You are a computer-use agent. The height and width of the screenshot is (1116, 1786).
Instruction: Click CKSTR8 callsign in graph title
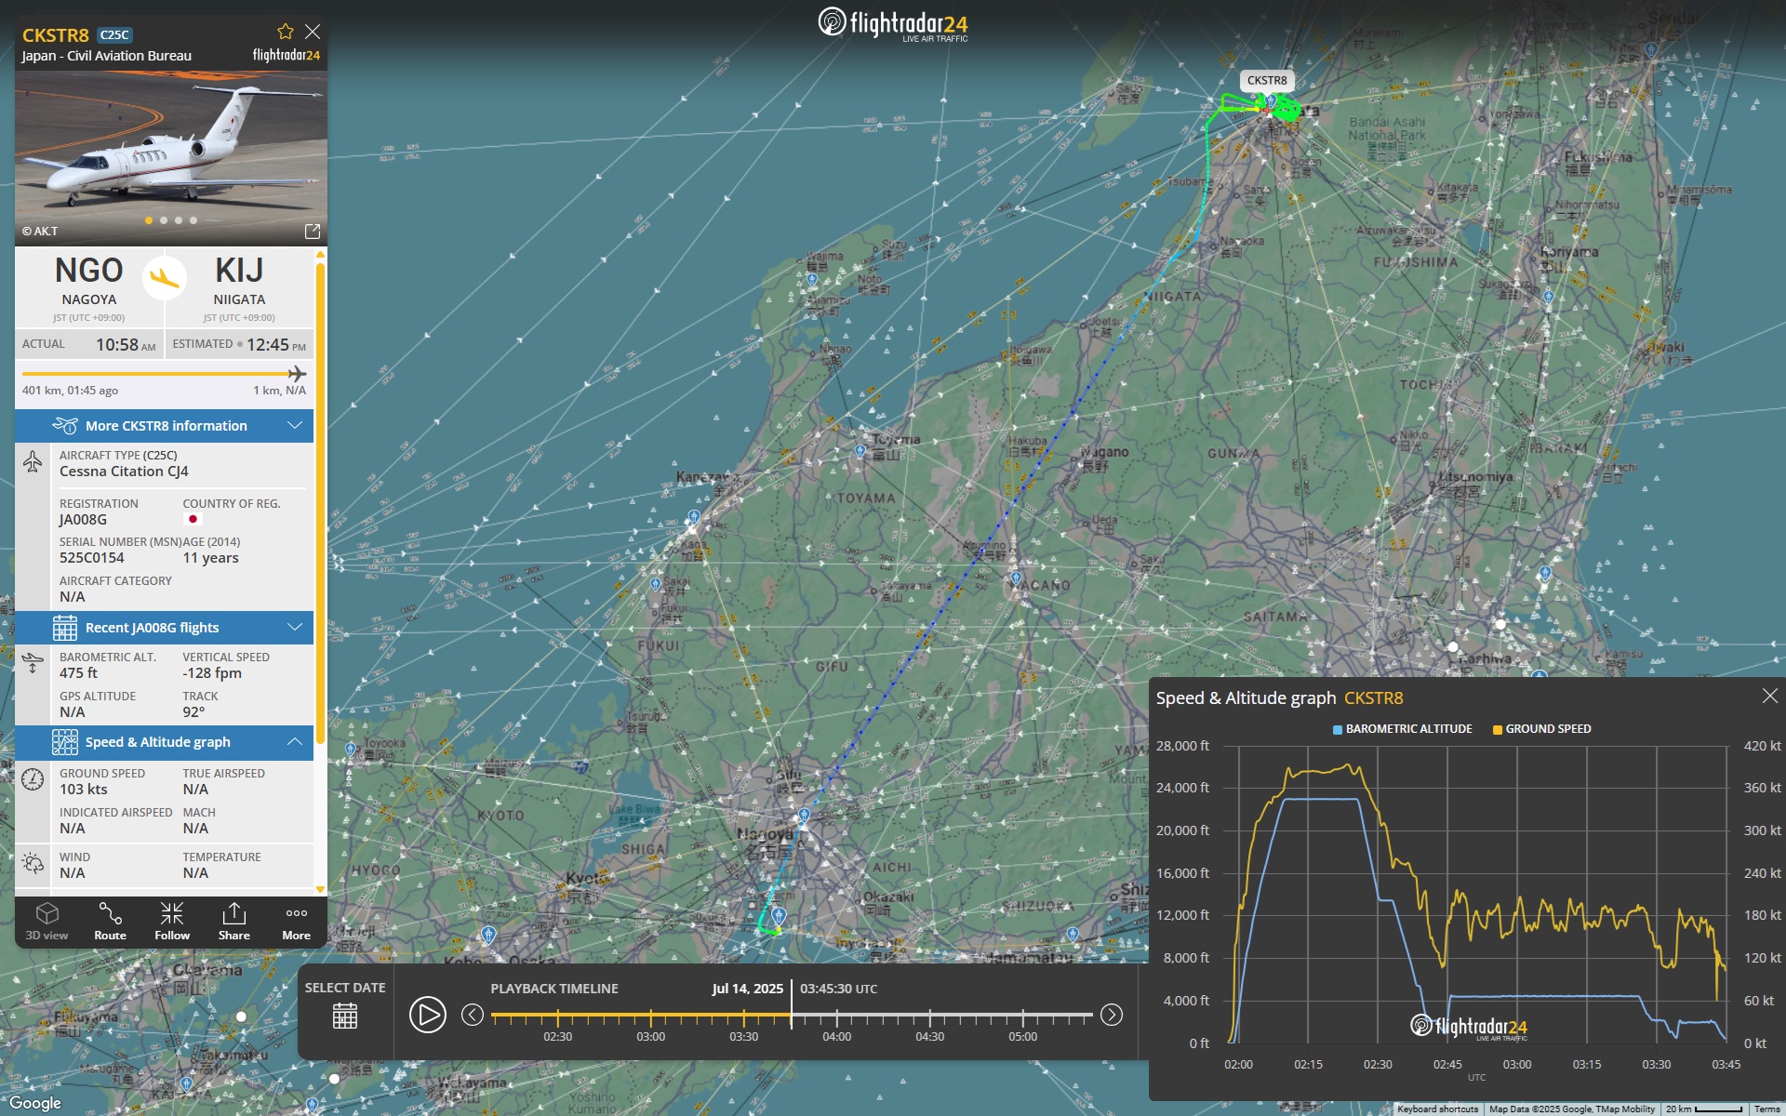click(x=1373, y=697)
